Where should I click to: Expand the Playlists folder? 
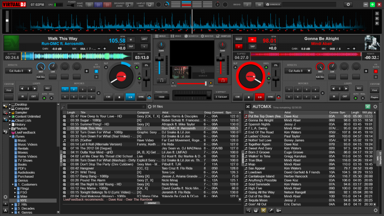coord(10,129)
